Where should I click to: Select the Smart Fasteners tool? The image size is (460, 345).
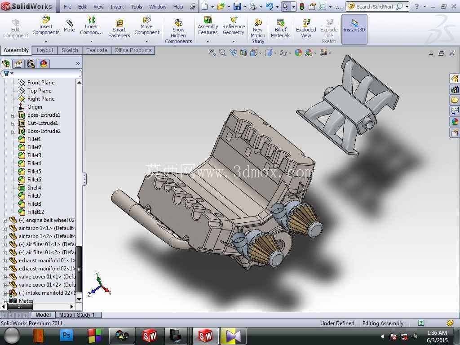(119, 29)
